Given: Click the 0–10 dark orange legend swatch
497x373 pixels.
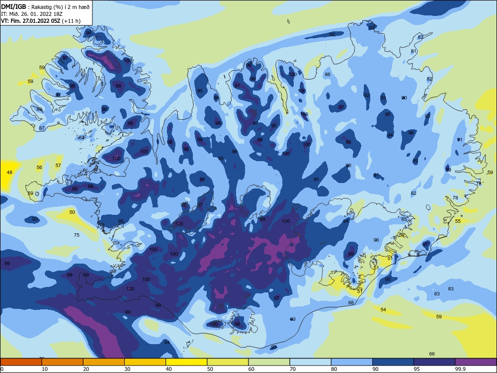Looking at the screenshot, I should click(21, 362).
